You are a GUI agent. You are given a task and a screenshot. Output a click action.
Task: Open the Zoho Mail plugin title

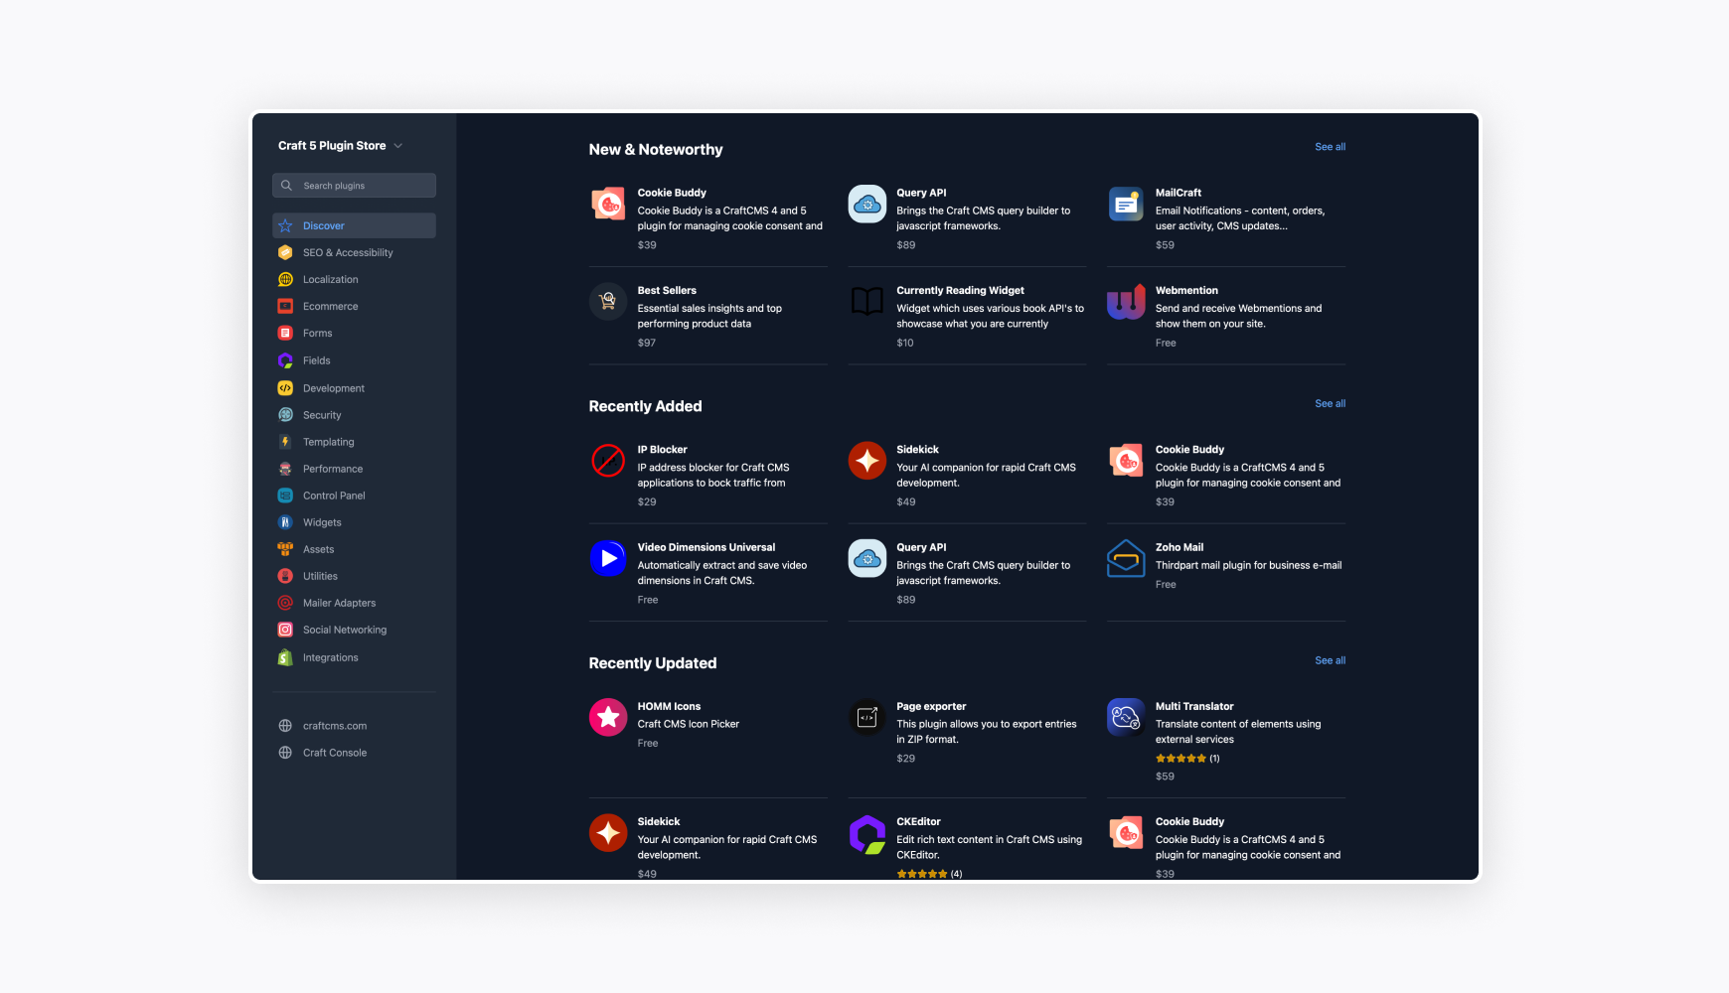click(1179, 547)
